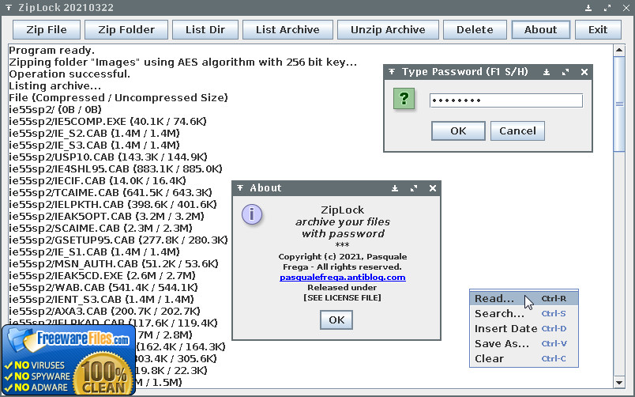The width and height of the screenshot is (635, 397).
Task: Open the ZipLock main window menu icon
Action: pos(8,8)
